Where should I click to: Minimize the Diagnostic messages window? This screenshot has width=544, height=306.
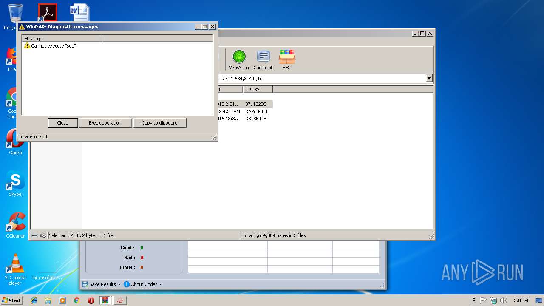(x=198, y=26)
